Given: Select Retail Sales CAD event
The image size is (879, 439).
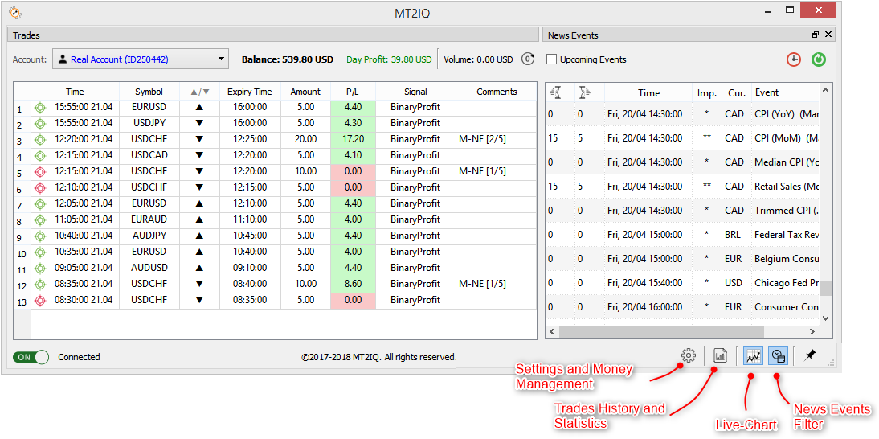Looking at the screenshot, I should 682,187.
